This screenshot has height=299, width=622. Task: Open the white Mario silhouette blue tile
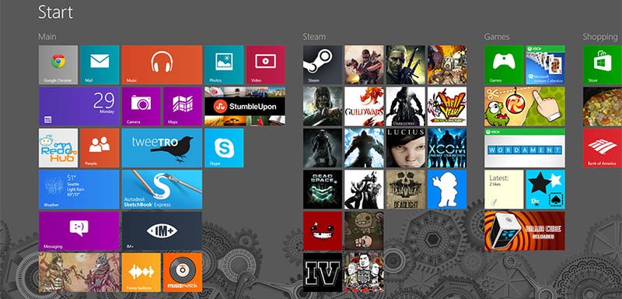pos(447,189)
